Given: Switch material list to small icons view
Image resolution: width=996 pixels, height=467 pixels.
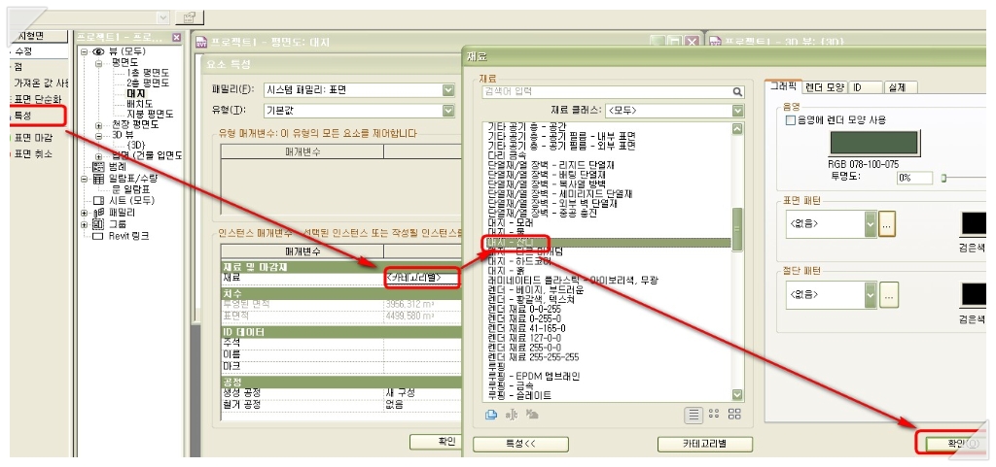Looking at the screenshot, I should click(714, 414).
